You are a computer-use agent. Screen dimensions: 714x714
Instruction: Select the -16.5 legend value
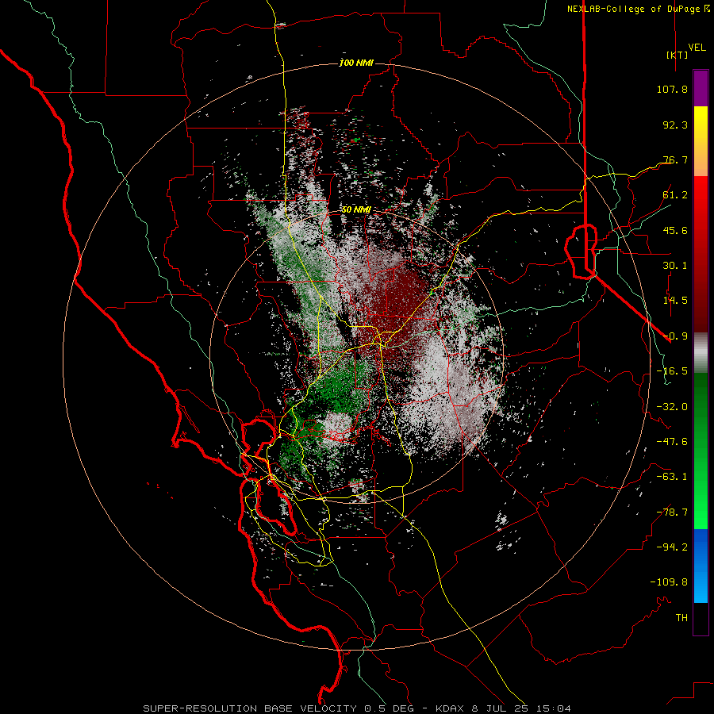pos(672,371)
